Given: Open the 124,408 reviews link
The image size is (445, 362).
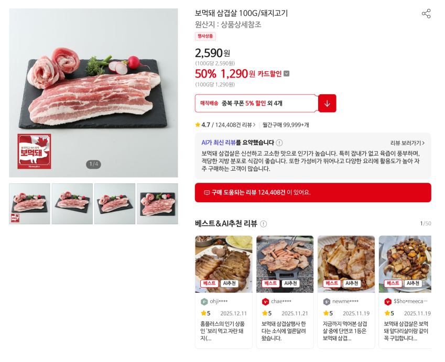Looking at the screenshot, I should pyautogui.click(x=235, y=125).
